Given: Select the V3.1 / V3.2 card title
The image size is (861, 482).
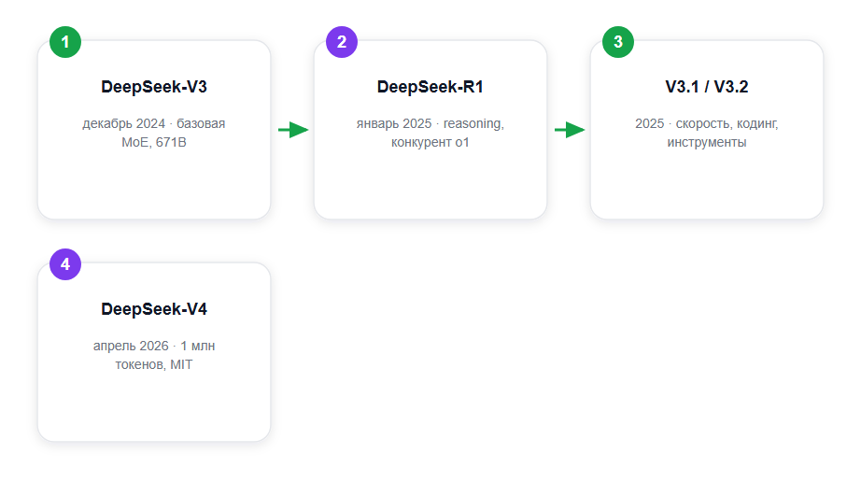Looking at the screenshot, I should point(707,87).
